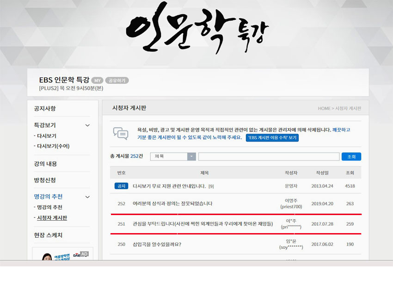Click the 조회 column header
The height and width of the screenshot is (296, 393).
coord(350,173)
